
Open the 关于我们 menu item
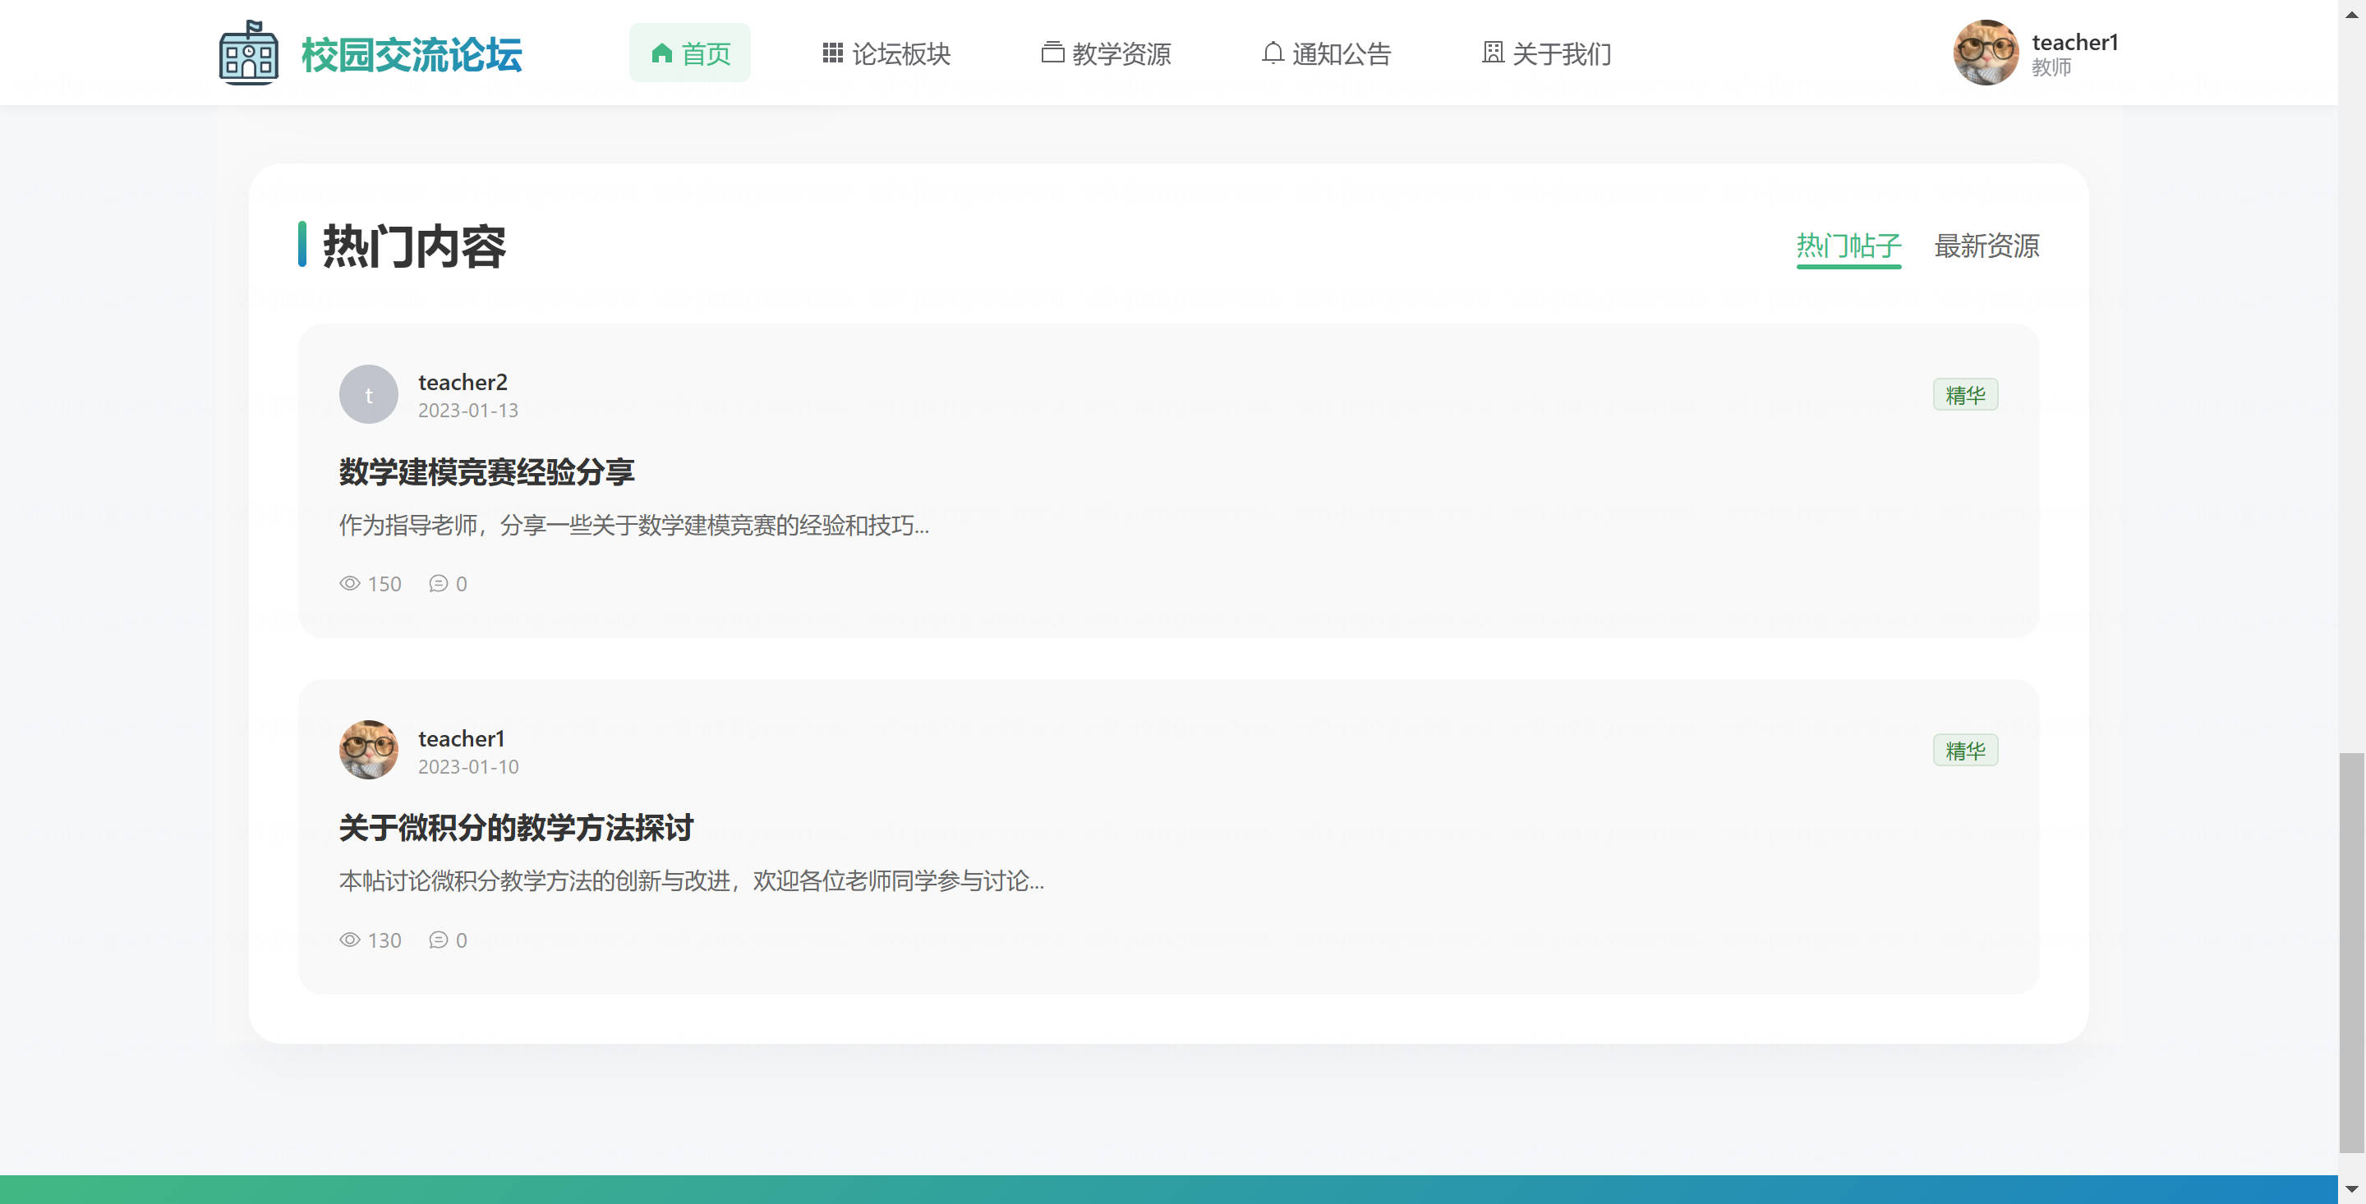click(1547, 53)
